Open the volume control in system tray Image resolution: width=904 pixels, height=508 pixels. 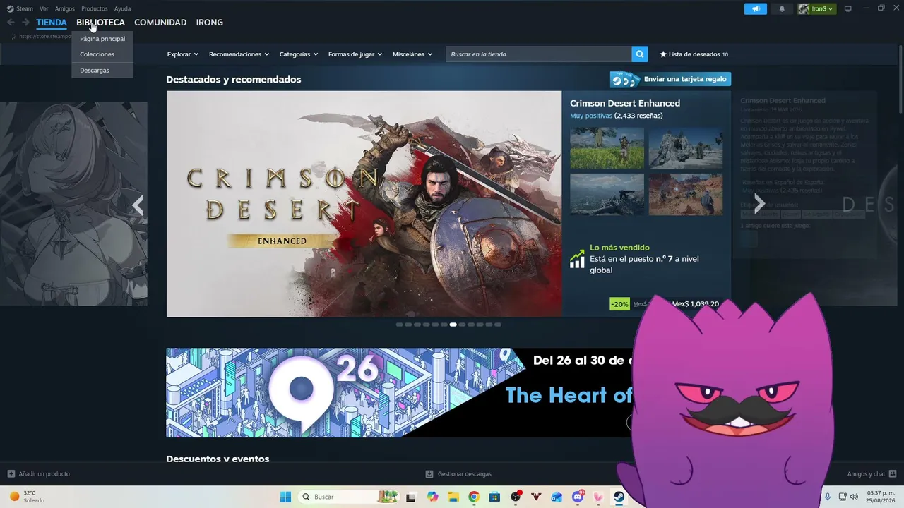point(855,497)
